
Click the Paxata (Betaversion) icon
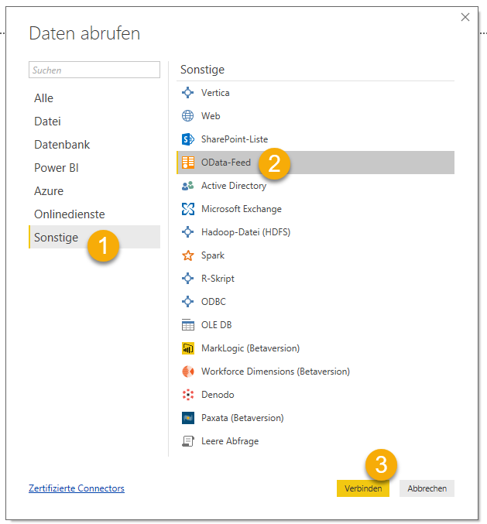(187, 418)
